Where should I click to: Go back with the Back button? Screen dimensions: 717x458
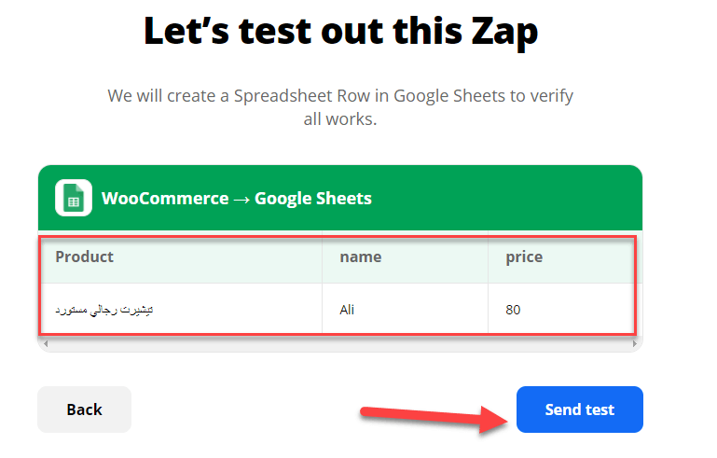(x=84, y=409)
